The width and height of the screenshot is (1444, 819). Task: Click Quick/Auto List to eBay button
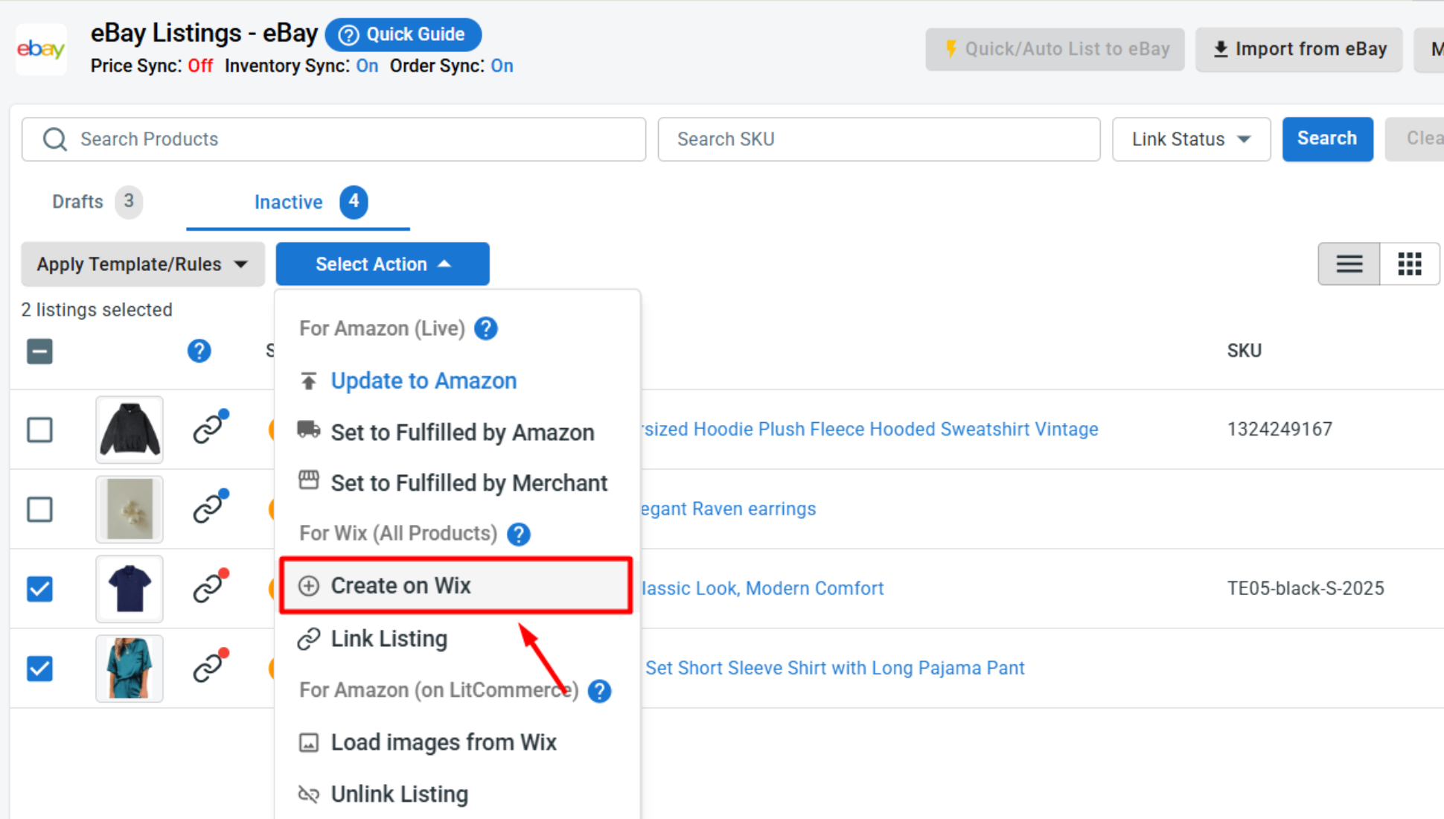coord(1055,49)
